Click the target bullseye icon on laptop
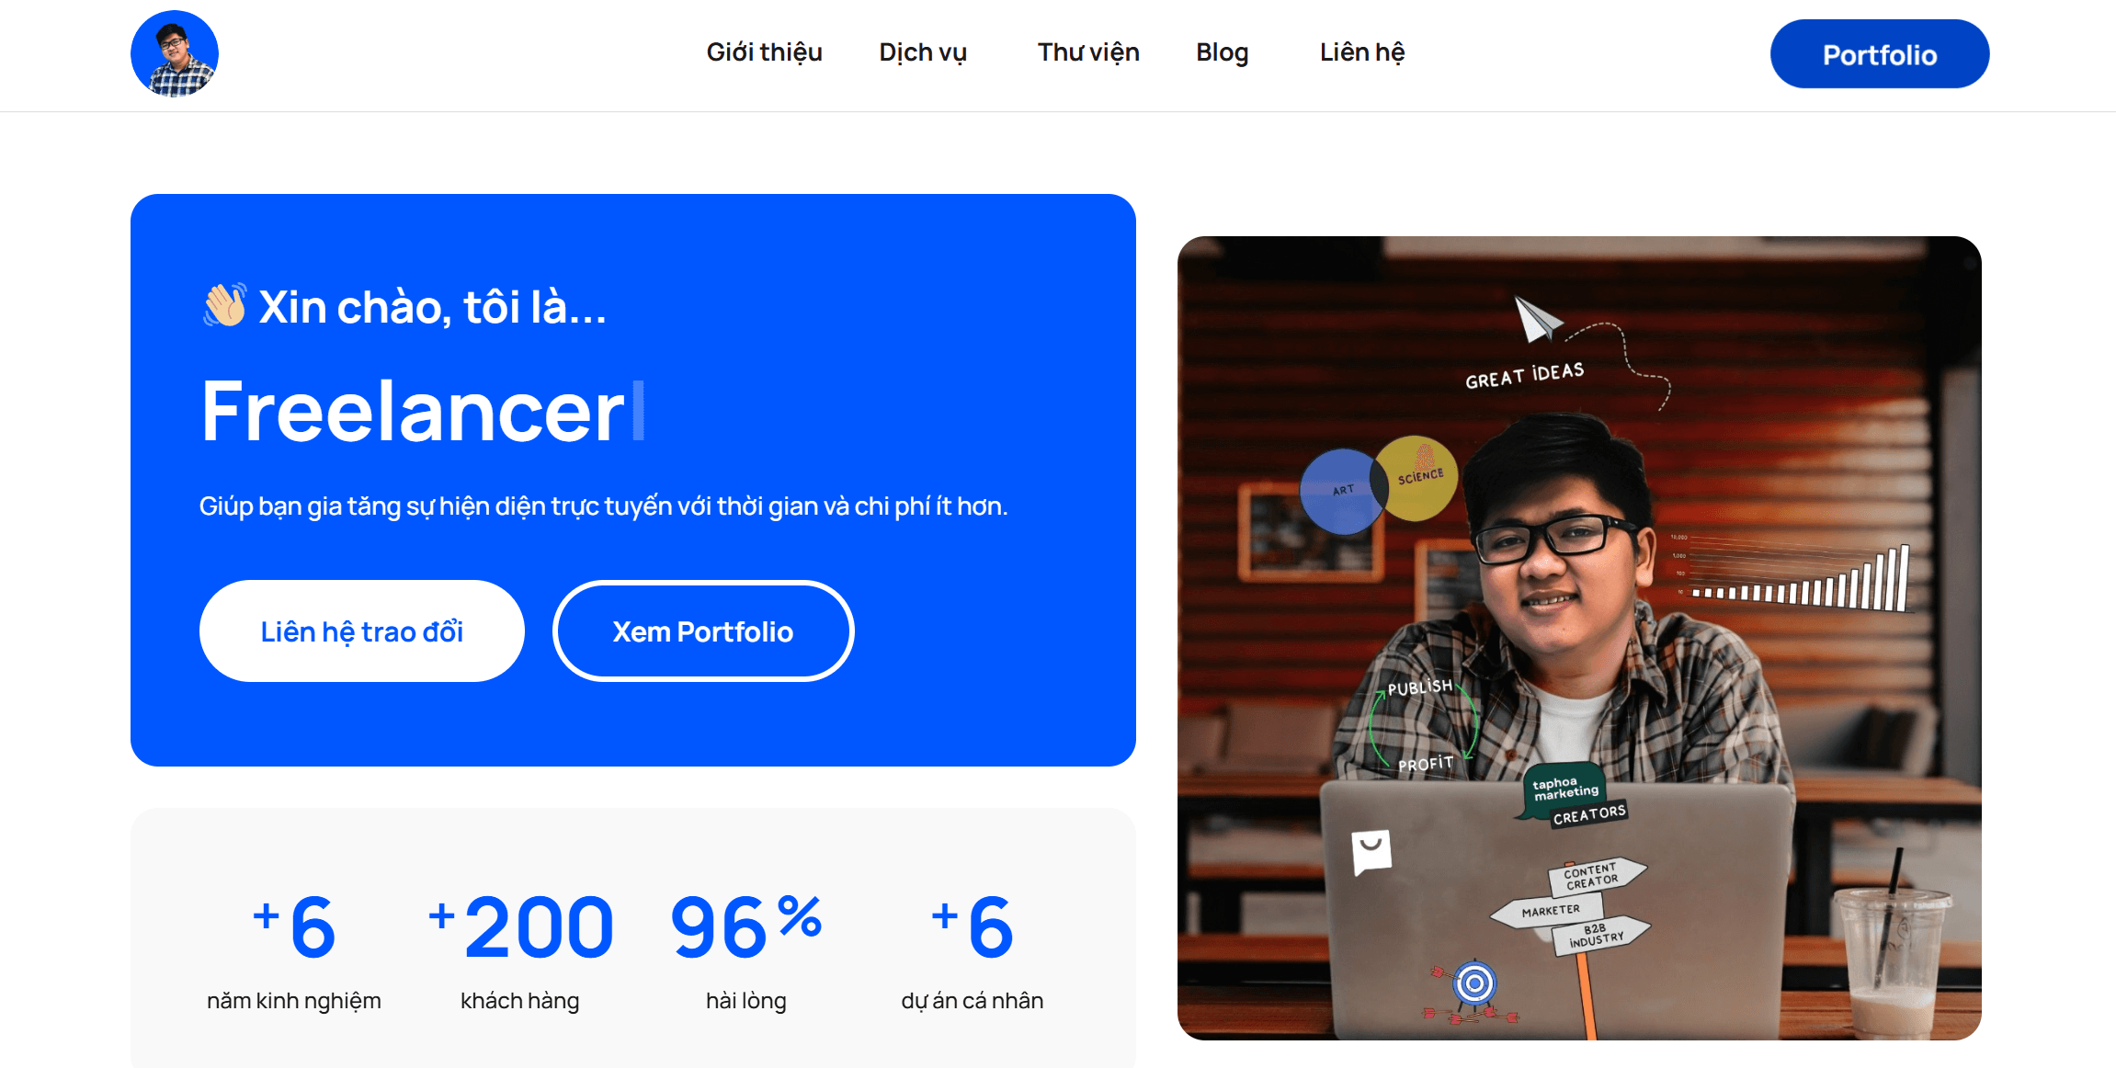This screenshot has height=1068, width=2116. coord(1474,984)
